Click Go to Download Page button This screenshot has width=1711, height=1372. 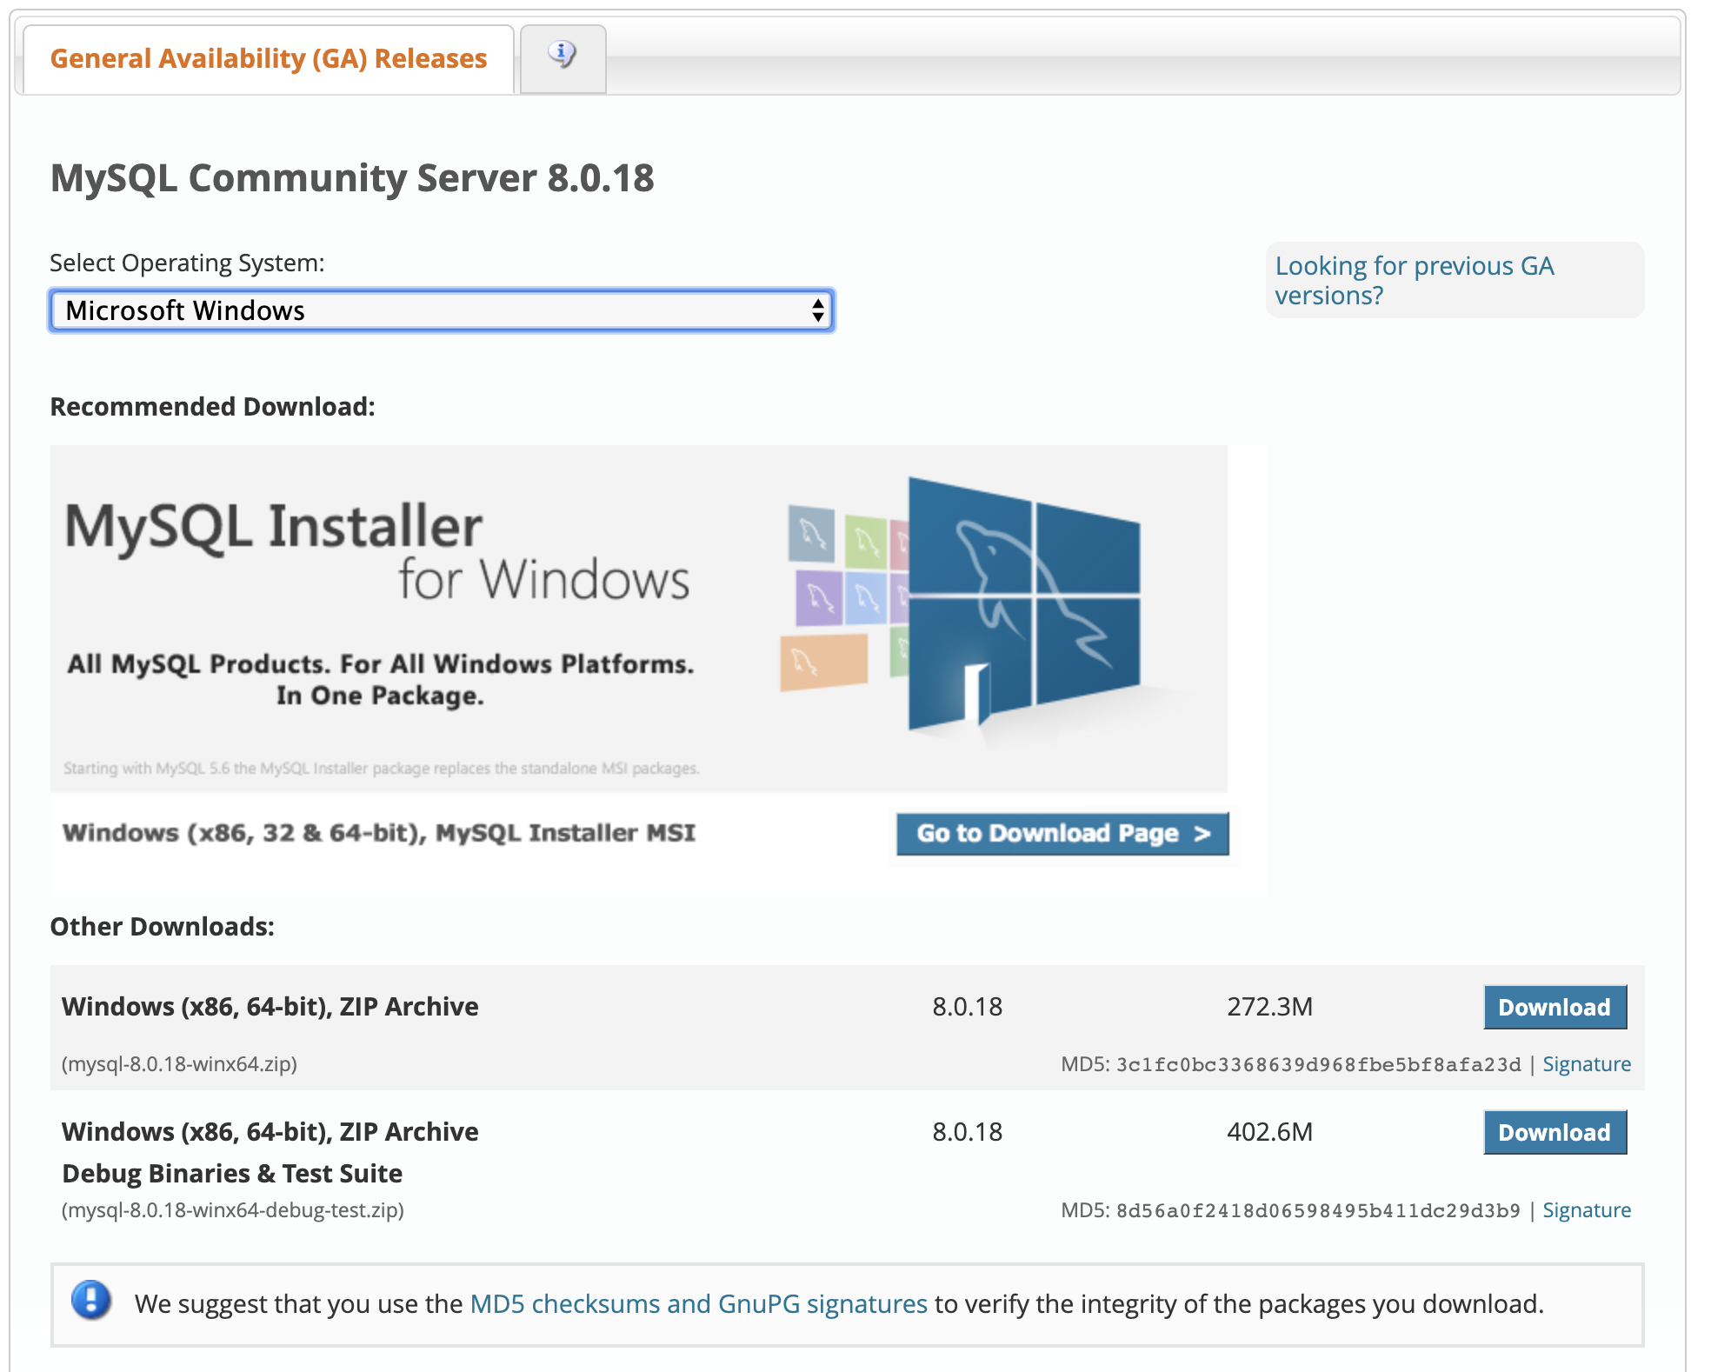coord(1062,834)
